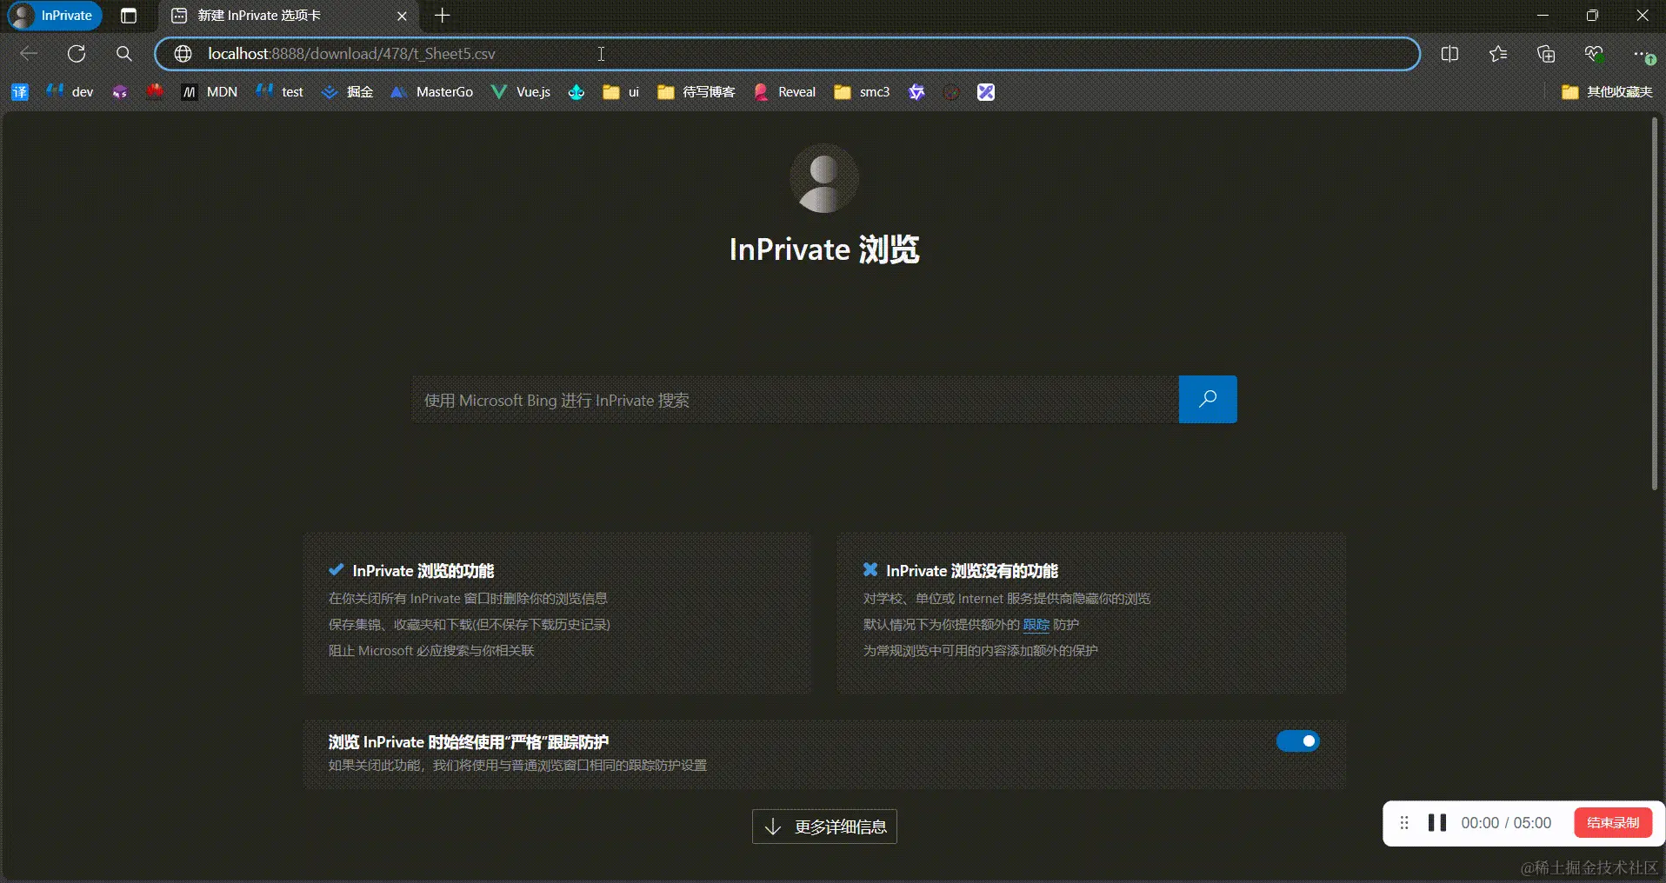This screenshot has height=883, width=1666.
Task: Expand the 其他收藏夹 folder
Action: (1607, 92)
